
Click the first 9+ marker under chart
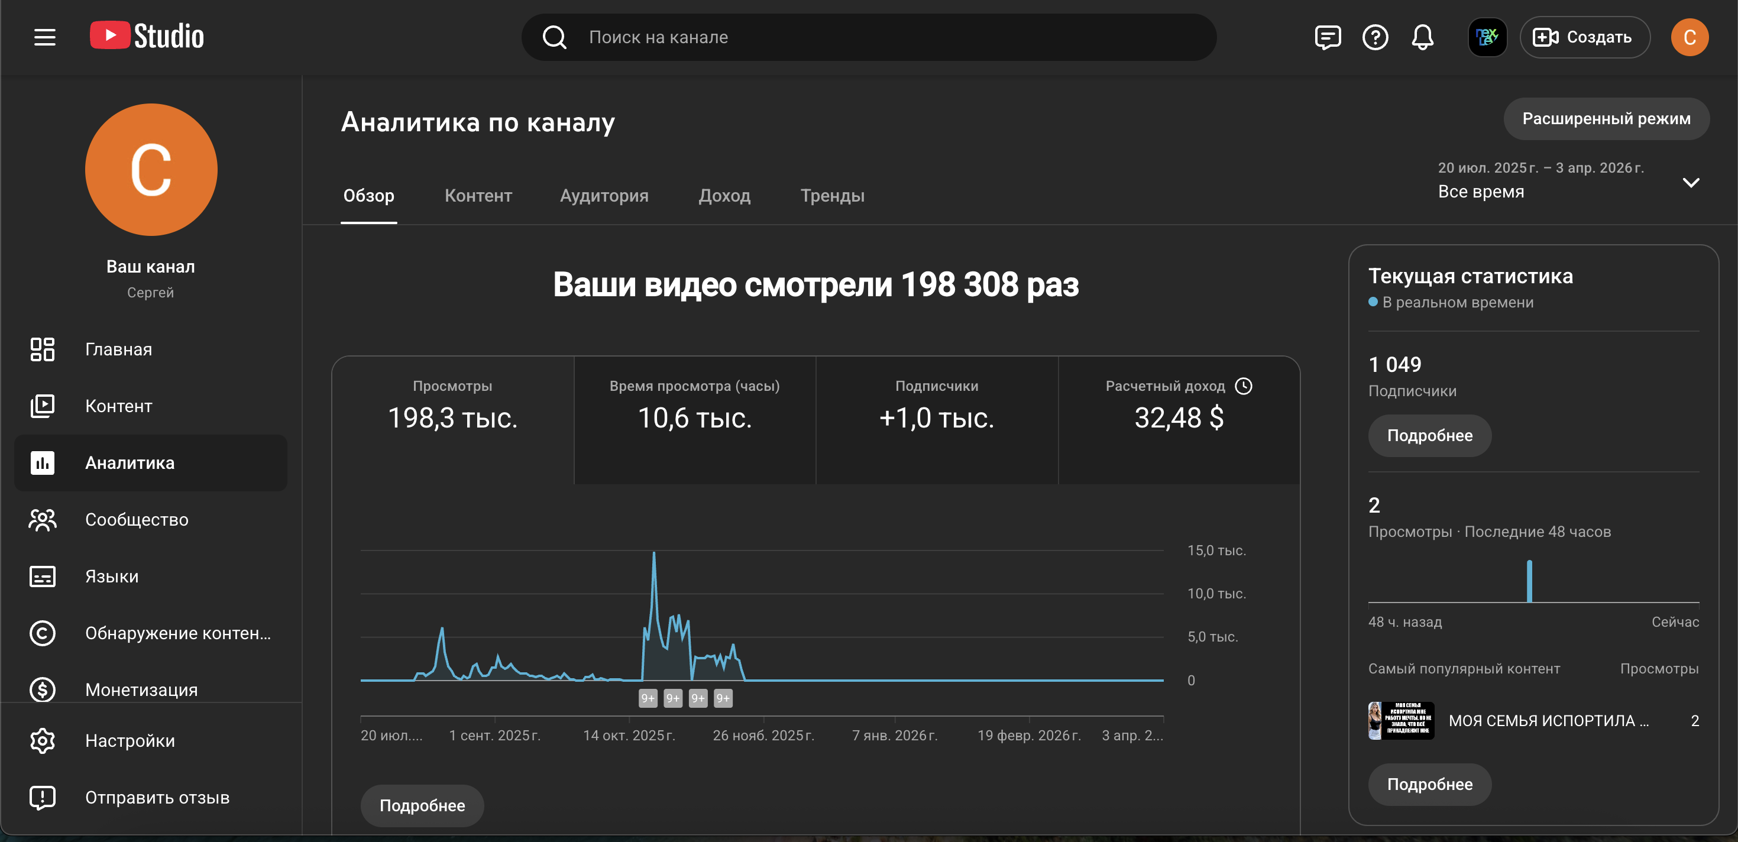pyautogui.click(x=648, y=698)
